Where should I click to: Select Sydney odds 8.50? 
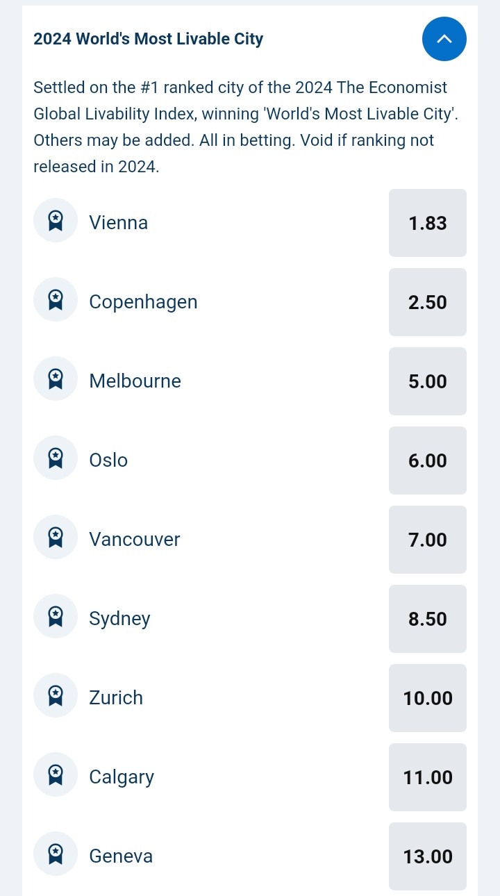[x=428, y=619]
